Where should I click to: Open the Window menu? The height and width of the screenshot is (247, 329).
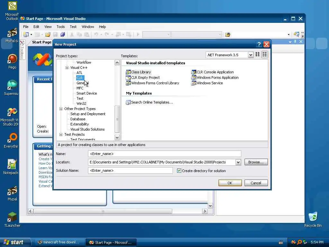tap(88, 27)
